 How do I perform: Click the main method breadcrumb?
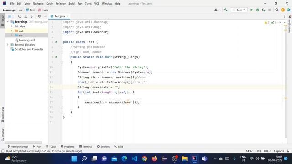tap(43, 10)
